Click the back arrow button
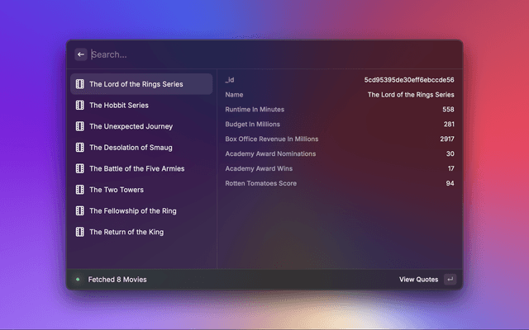Screen dimensions: 529x330 click(x=81, y=54)
